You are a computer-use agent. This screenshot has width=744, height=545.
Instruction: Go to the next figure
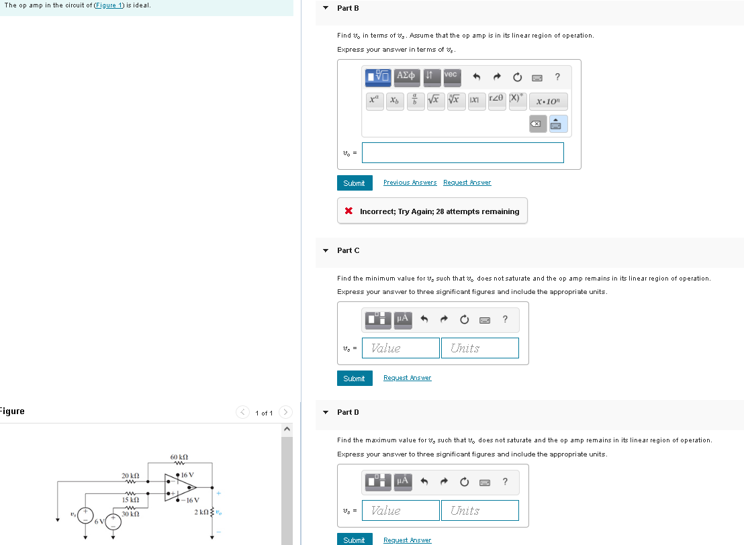[285, 412]
